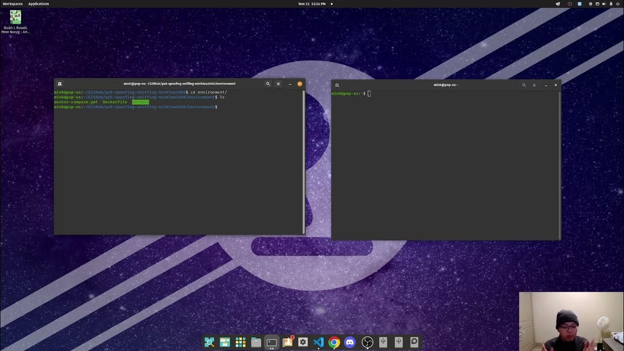This screenshot has width=624, height=351.
Task: Click the second USB drive icon in dock
Action: coord(398,342)
